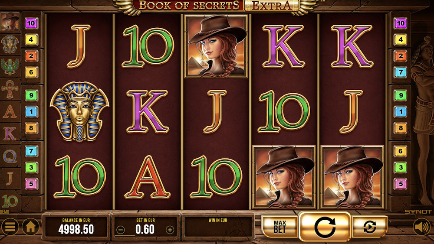Set the Max Bet
Screen dimensions: 434x244
[280, 227]
